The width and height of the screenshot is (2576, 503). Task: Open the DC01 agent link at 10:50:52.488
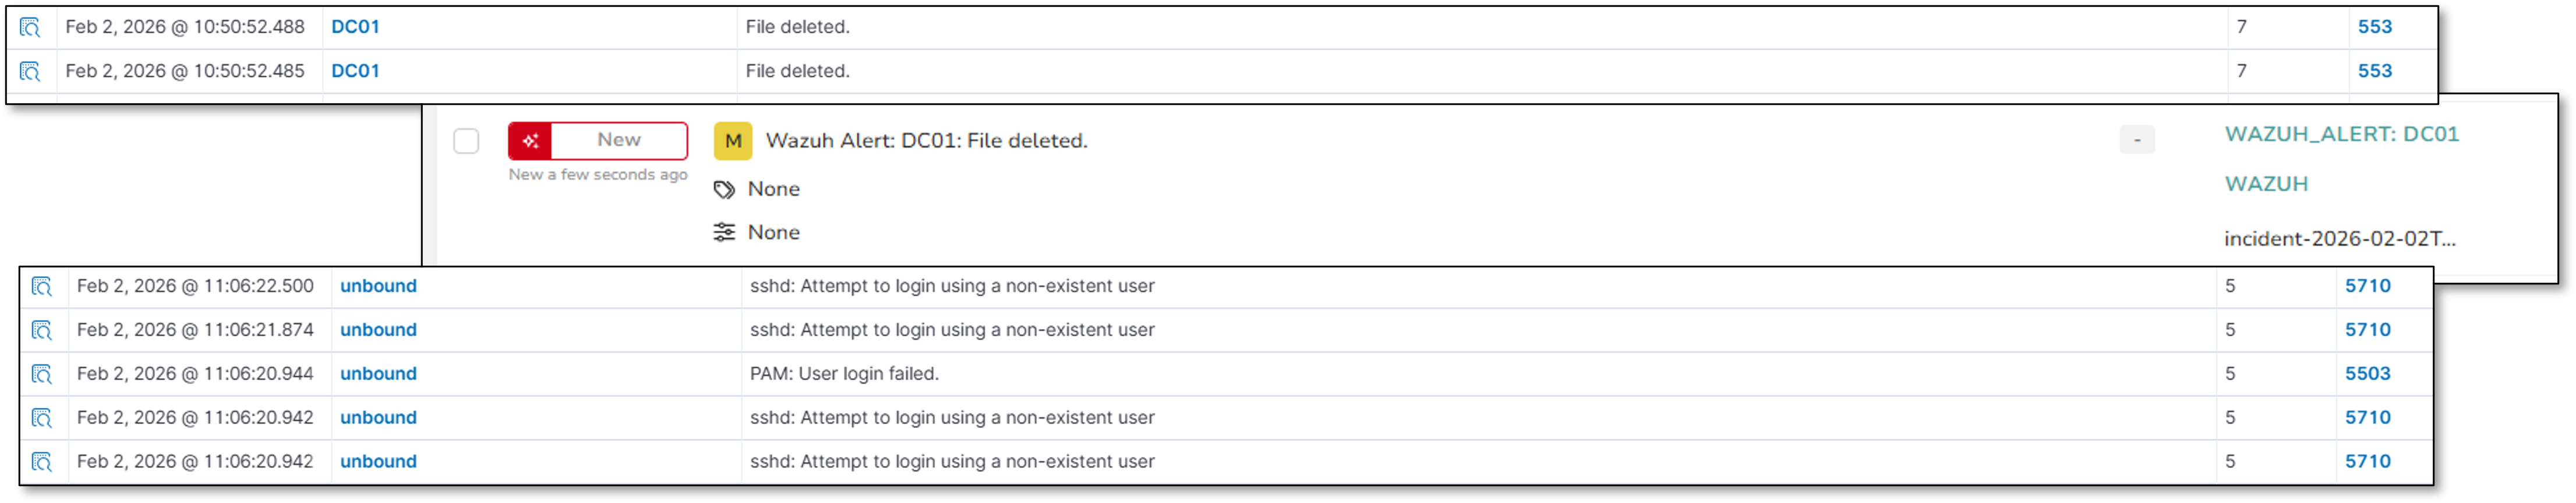click(x=355, y=27)
